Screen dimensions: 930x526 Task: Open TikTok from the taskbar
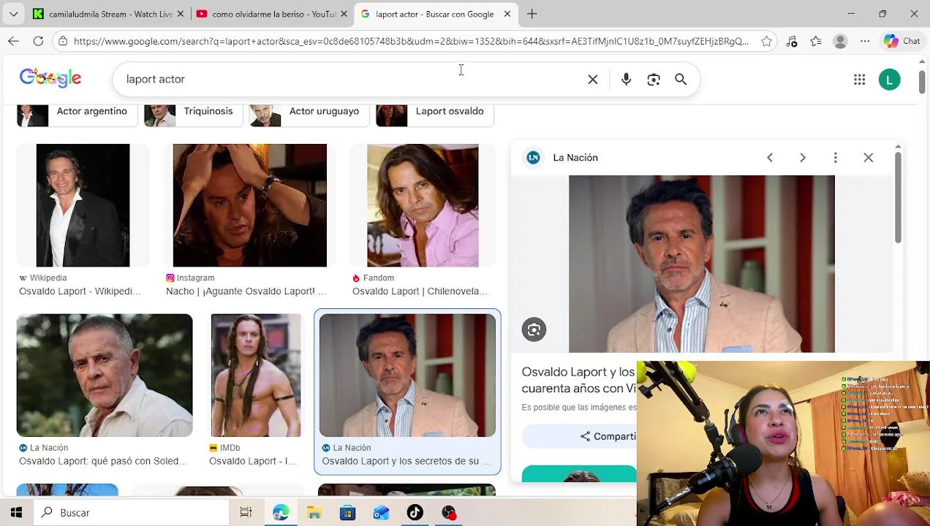click(x=415, y=513)
